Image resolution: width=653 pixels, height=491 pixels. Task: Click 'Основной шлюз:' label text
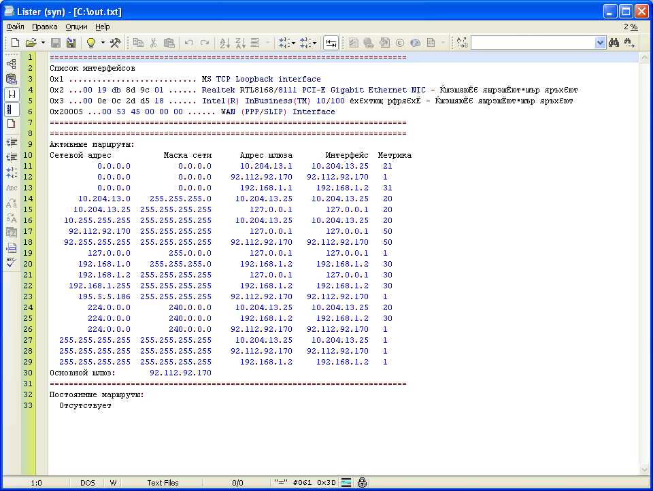82,373
